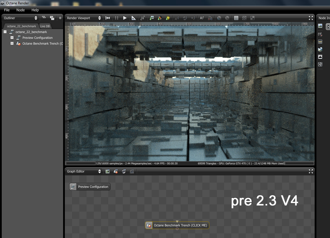Viewport: 330px width, 238px height.
Task: Toggle the checkerboard alpha background icon
Action: click(244, 18)
